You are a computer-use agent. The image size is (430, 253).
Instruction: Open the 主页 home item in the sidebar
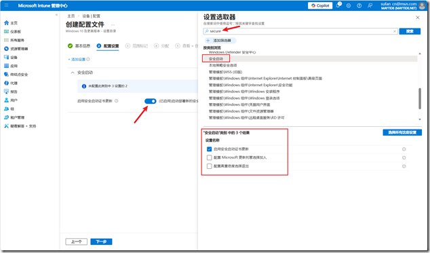click(11, 23)
